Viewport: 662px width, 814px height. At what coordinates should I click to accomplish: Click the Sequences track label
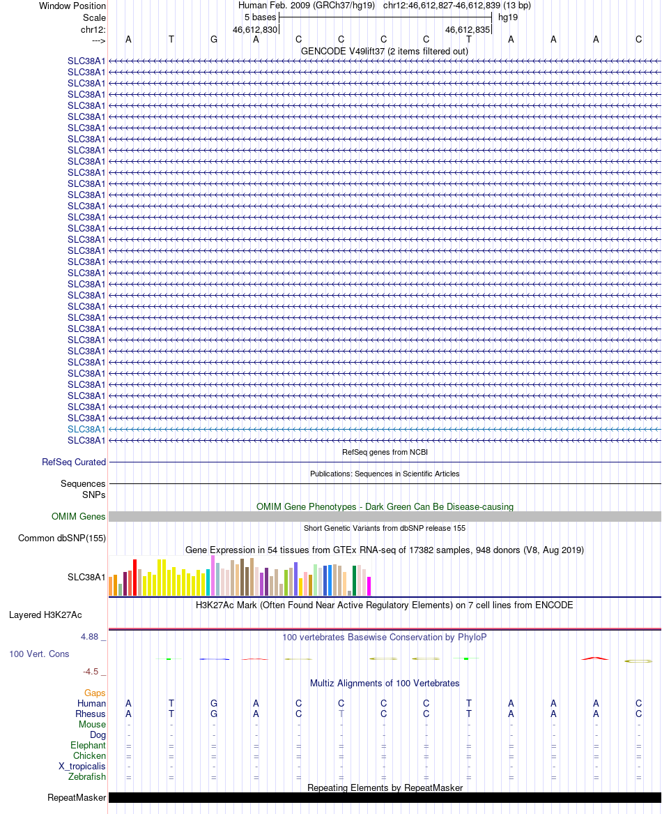click(x=83, y=484)
